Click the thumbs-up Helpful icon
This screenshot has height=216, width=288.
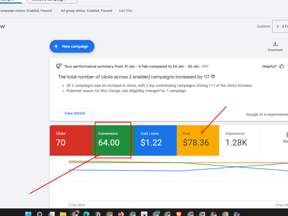282,66
